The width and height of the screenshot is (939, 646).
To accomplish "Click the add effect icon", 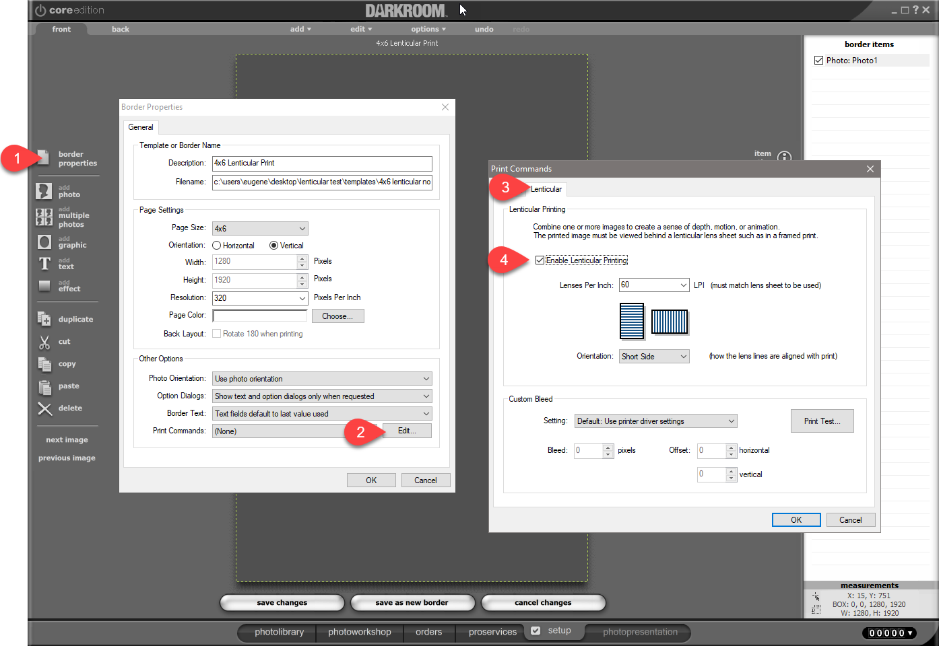I will click(44, 285).
